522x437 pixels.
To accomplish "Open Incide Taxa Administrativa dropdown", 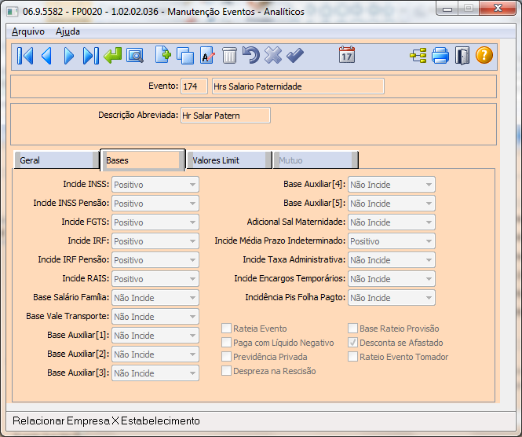I will click(392, 260).
